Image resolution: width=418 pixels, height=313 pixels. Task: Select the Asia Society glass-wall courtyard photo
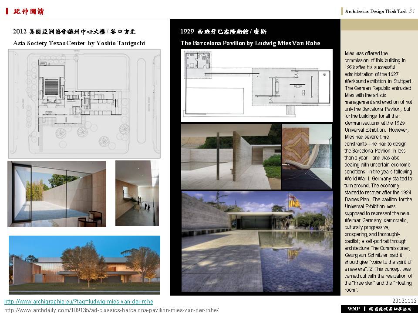coord(57,194)
